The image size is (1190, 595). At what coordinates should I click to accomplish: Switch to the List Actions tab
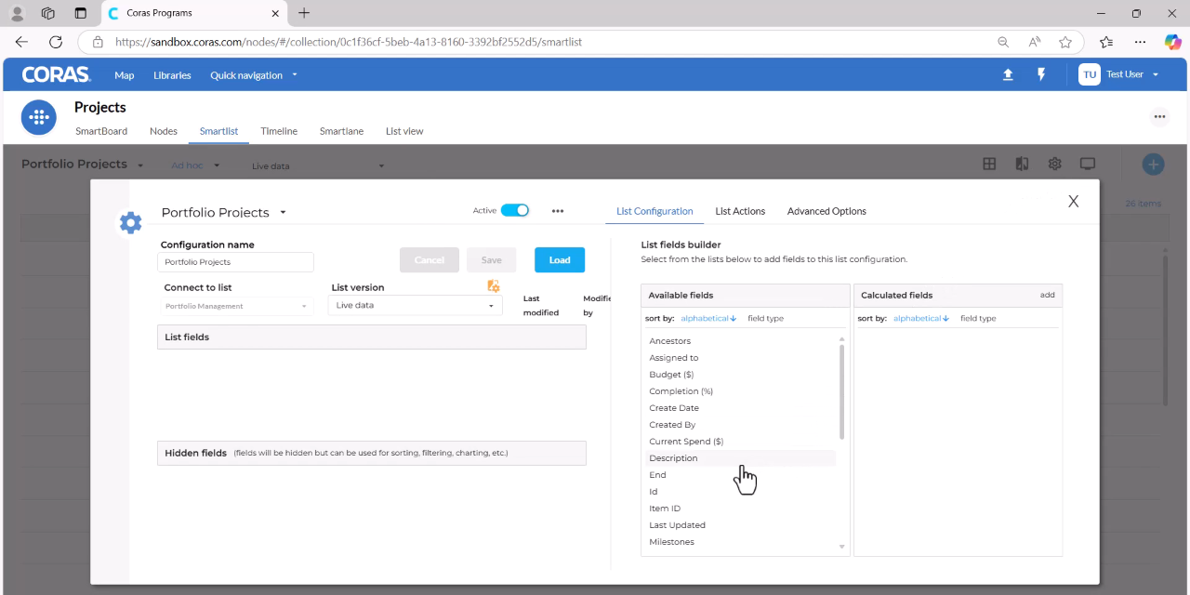740,211
